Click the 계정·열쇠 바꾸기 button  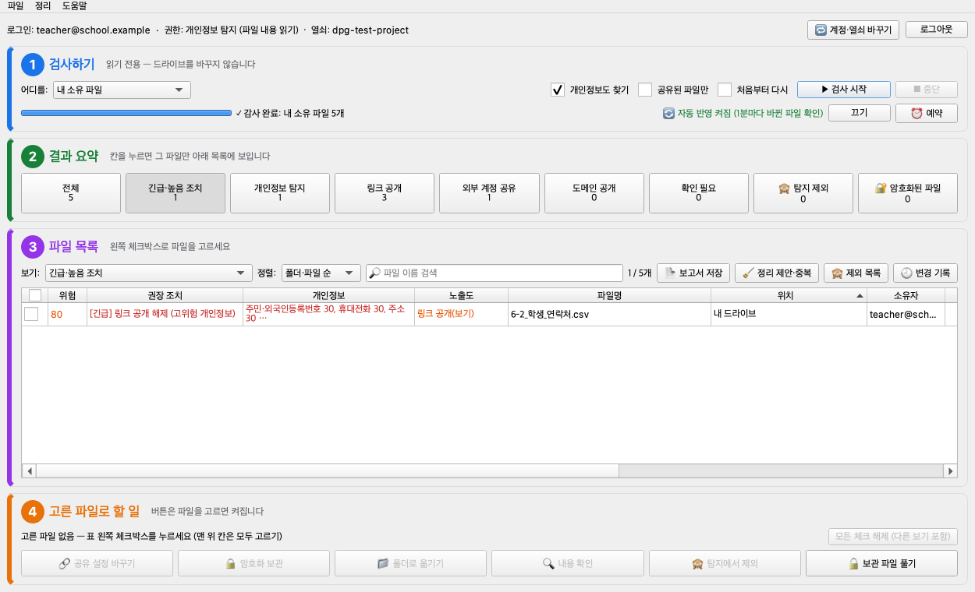pos(853,30)
